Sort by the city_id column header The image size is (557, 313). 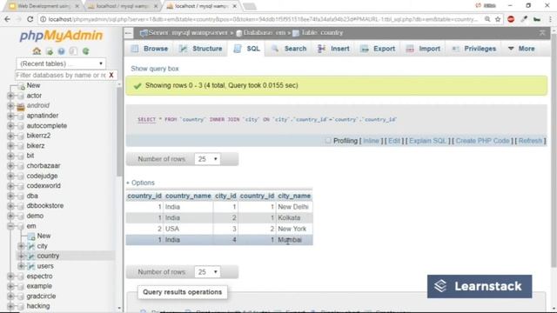225,196
